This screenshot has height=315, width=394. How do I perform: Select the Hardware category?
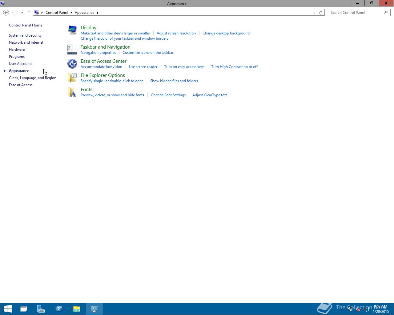point(17,50)
